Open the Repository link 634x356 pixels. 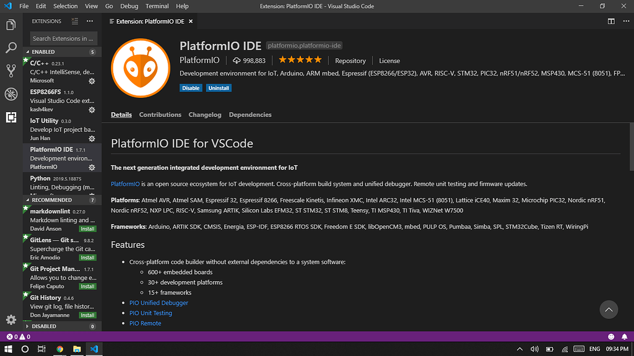[350, 61]
